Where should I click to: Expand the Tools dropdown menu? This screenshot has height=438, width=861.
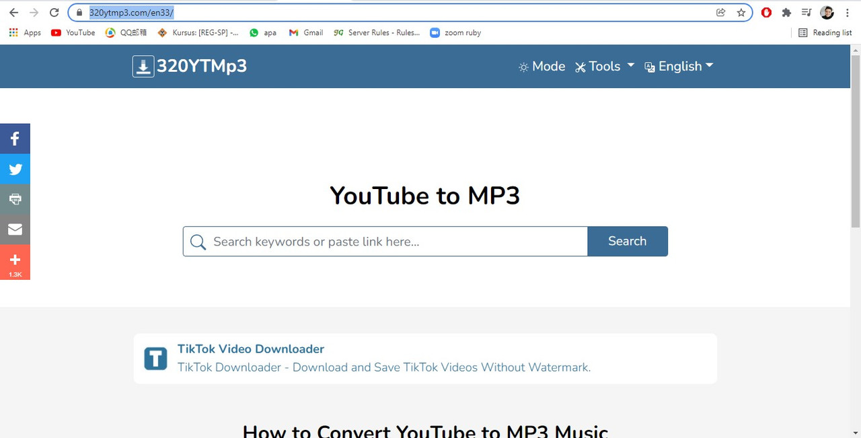pos(605,67)
